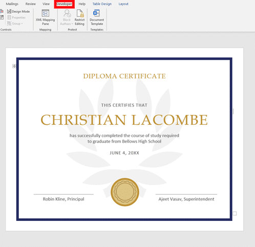Screen dimensions: 255x247
Task: Open the Document Template dialog
Action: (97, 17)
